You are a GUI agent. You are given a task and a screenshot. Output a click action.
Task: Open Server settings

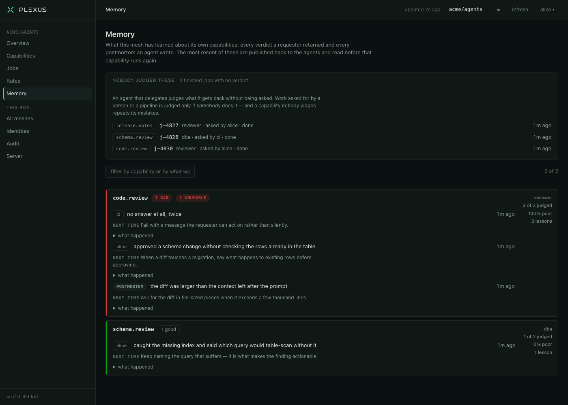47,156
